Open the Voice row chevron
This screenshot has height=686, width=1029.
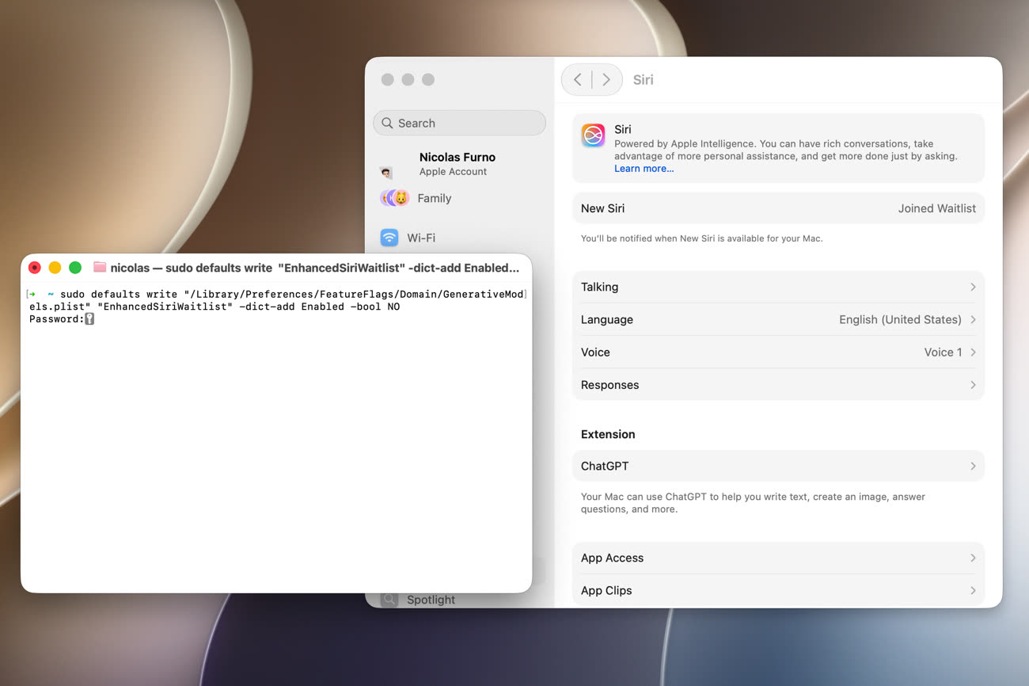(973, 352)
